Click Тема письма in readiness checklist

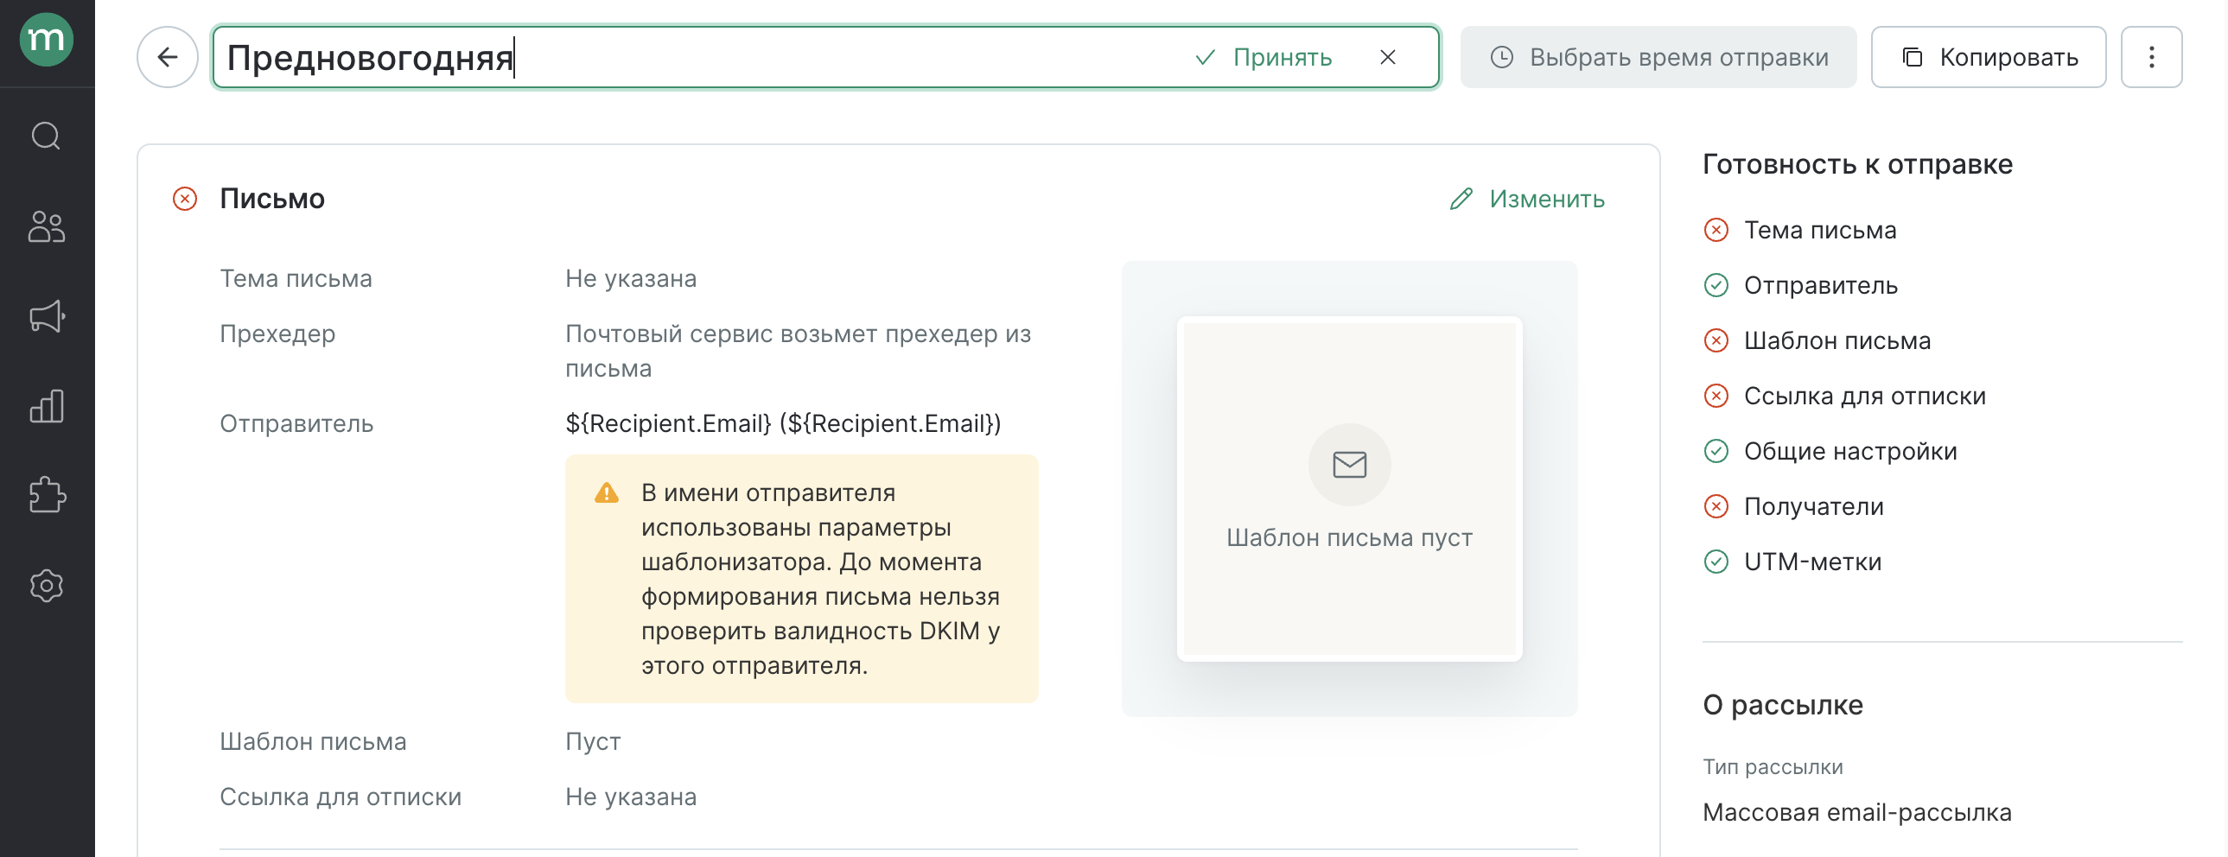(1820, 230)
